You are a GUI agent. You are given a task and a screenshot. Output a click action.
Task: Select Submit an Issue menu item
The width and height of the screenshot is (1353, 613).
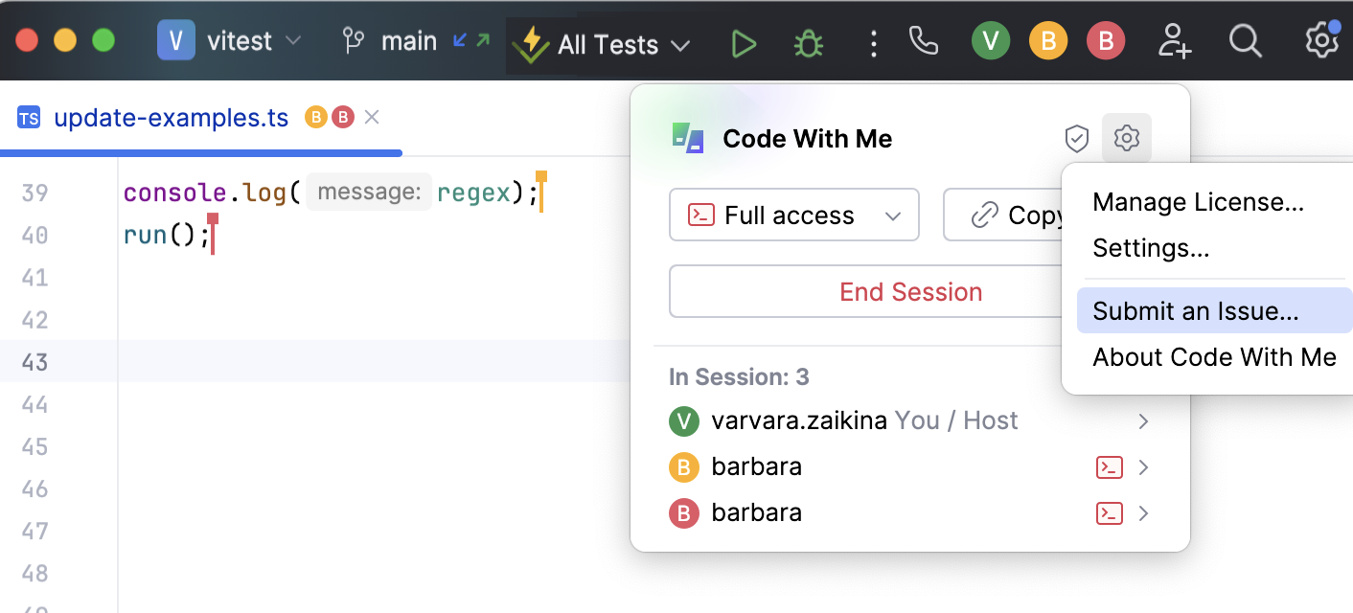click(x=1196, y=311)
